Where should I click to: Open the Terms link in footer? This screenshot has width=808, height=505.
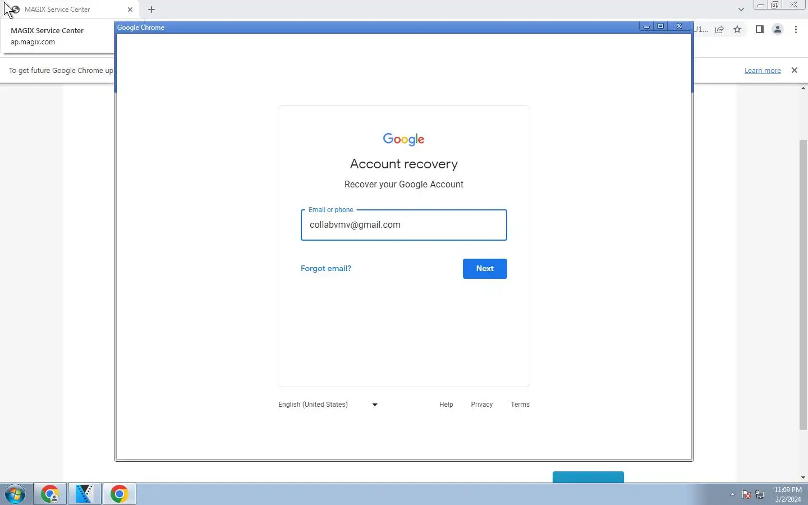point(520,405)
